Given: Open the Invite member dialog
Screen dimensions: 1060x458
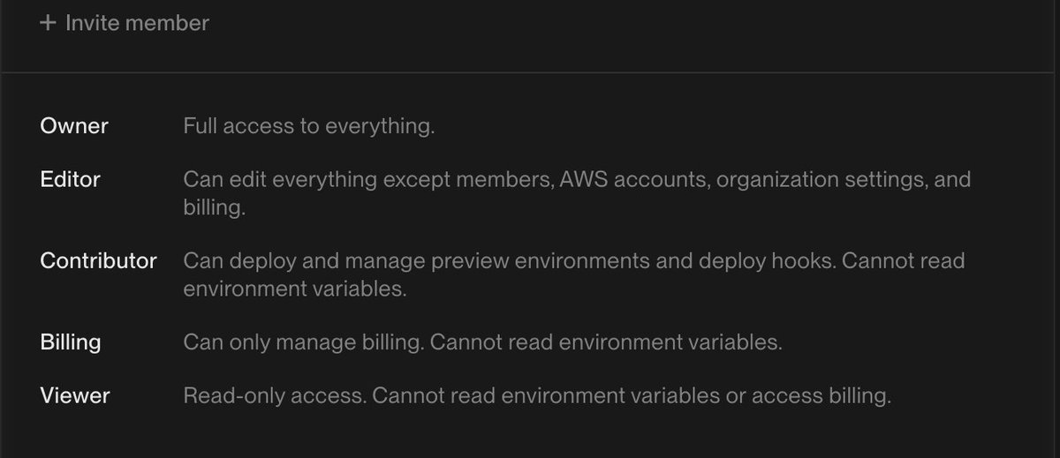Looking at the screenshot, I should [125, 23].
